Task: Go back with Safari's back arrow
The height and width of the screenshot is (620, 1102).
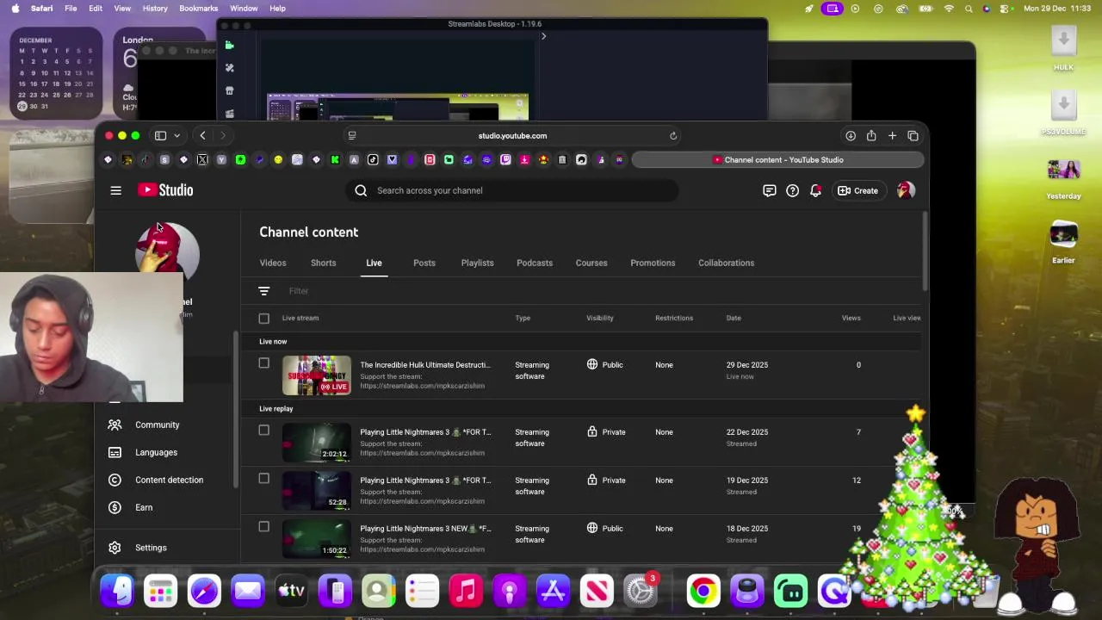Action: (202, 135)
